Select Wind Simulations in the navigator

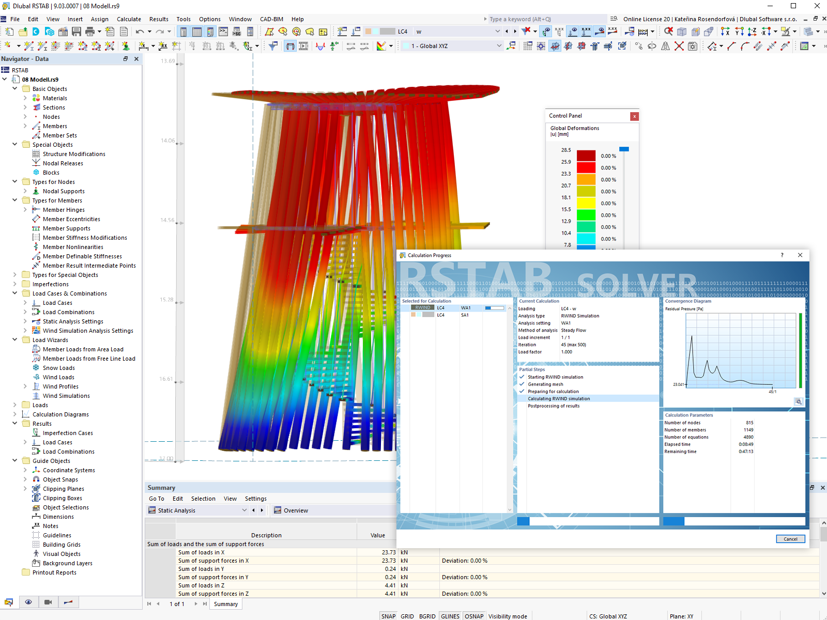(66, 396)
